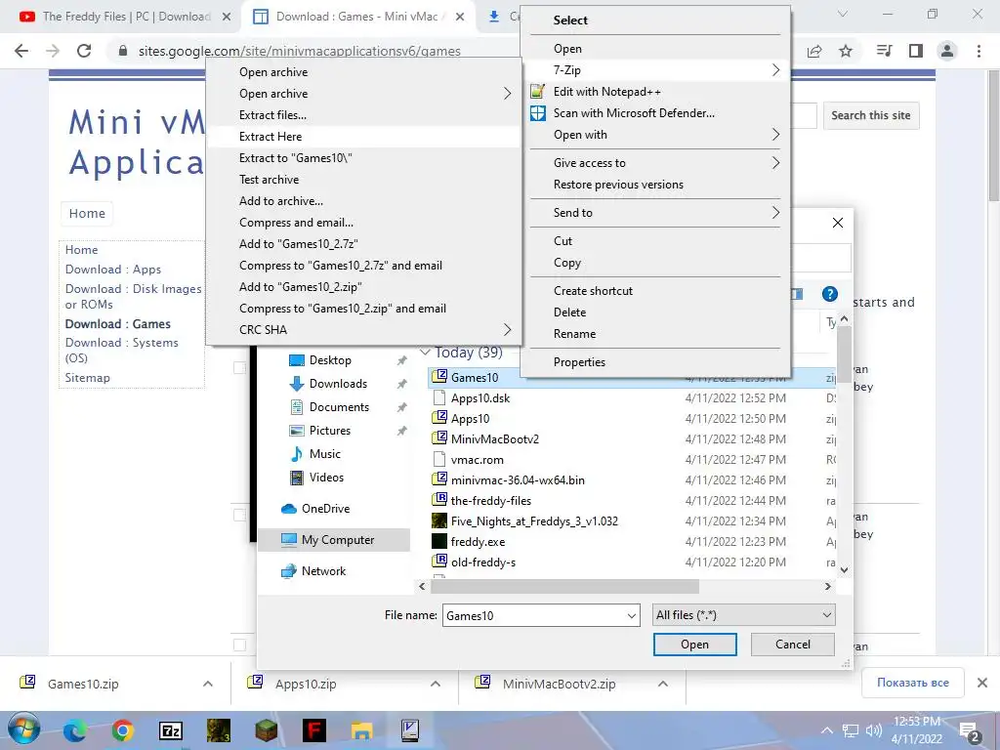Open the notification center icon
Image resolution: width=1000 pixels, height=750 pixels.
point(969,730)
